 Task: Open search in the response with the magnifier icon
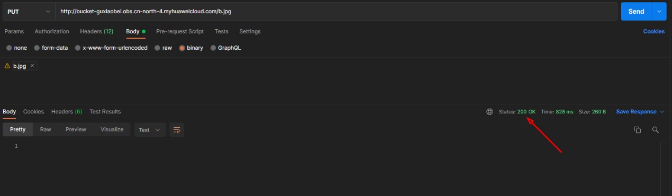(x=655, y=130)
